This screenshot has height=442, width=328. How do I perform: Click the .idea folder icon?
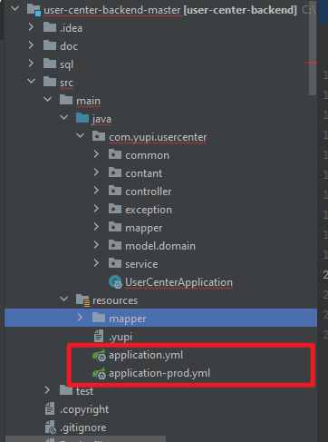tap(50, 27)
